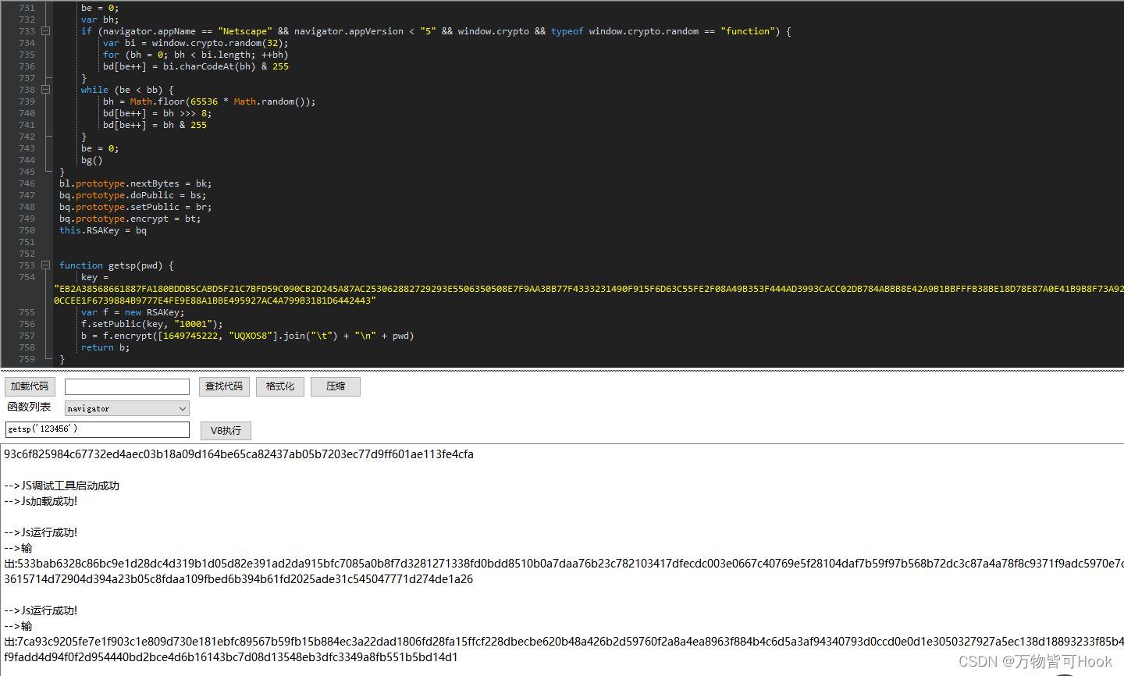Click the output line starting with 3615714d72904d
The width and height of the screenshot is (1124, 676).
(239, 579)
